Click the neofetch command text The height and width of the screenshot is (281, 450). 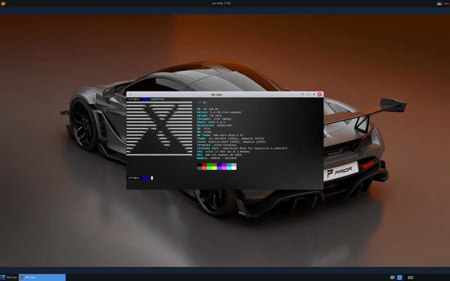(157, 99)
